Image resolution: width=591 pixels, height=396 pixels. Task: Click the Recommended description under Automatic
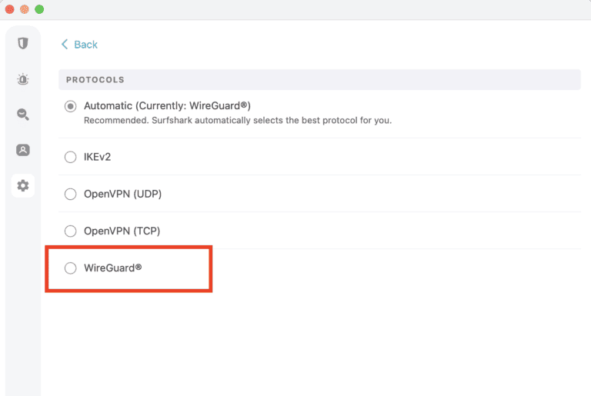(237, 121)
